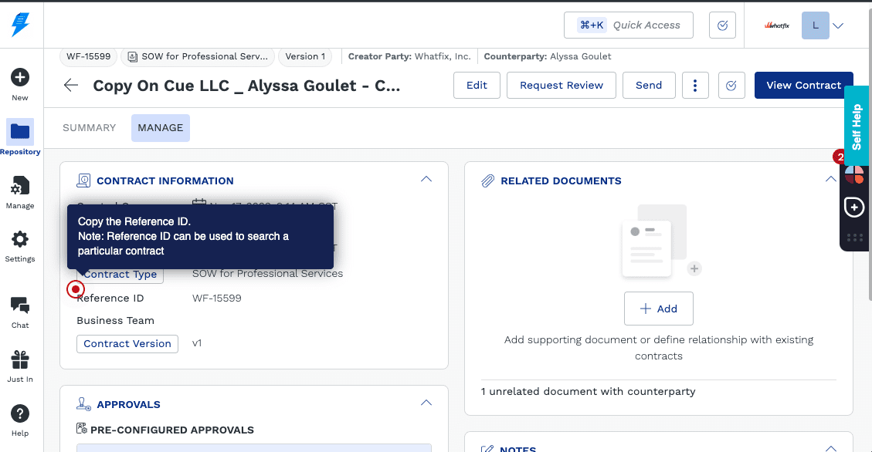Image resolution: width=872 pixels, height=452 pixels.
Task: Create a New item using the plus icon
Action: 20,76
